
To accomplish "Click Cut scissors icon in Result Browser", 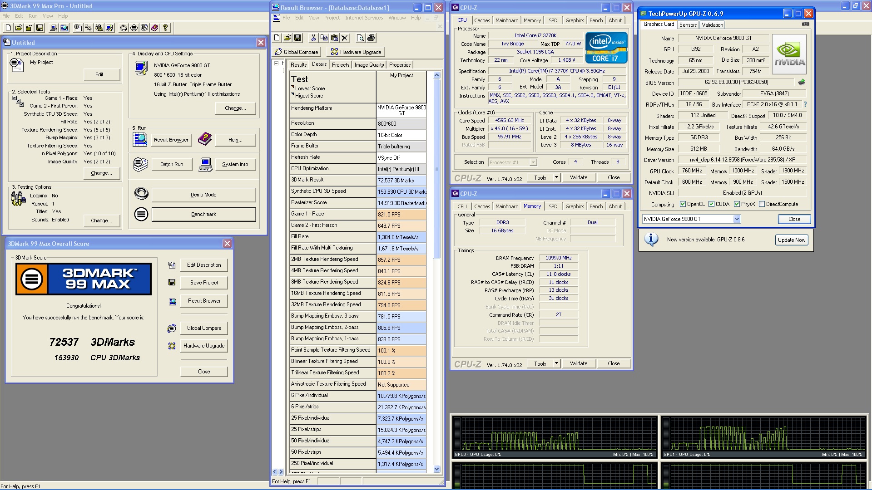I will point(313,38).
